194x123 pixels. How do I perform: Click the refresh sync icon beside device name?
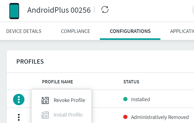[x=105, y=10]
